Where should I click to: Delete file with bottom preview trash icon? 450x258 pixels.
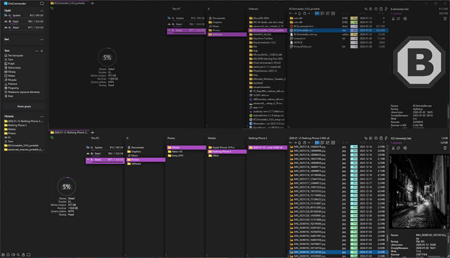(445, 148)
